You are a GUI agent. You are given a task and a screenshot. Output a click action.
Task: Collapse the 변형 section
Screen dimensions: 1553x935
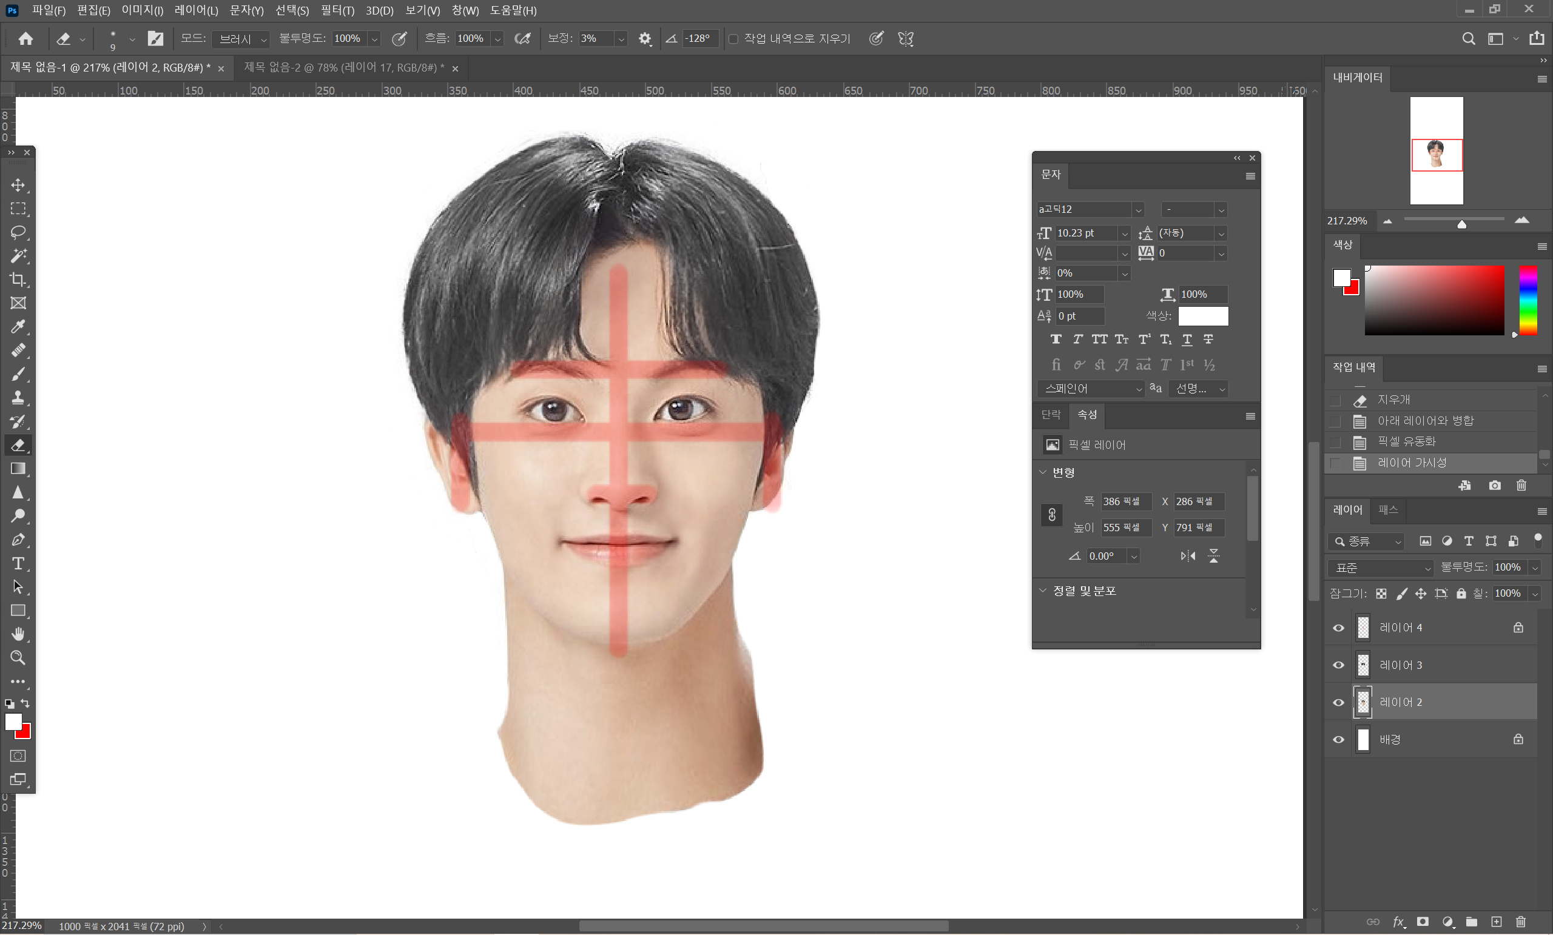[1042, 472]
